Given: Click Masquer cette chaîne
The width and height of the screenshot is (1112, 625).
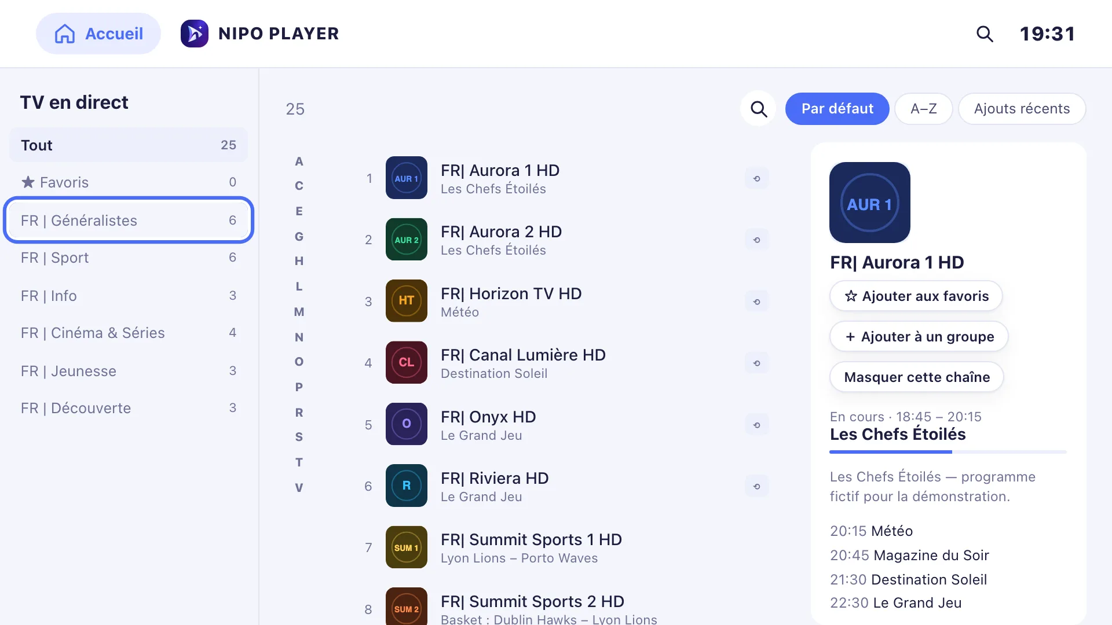Looking at the screenshot, I should click(917, 377).
